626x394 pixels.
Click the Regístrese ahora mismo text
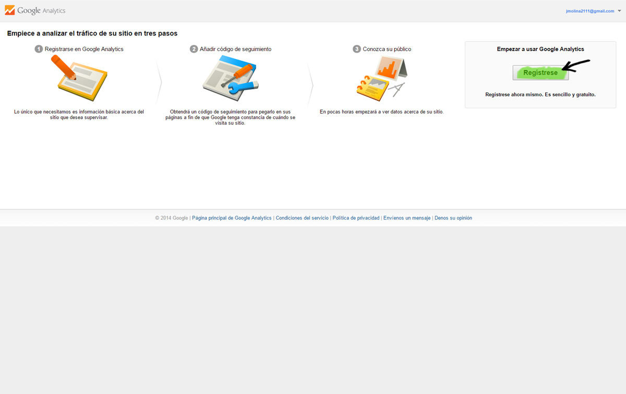point(540,94)
